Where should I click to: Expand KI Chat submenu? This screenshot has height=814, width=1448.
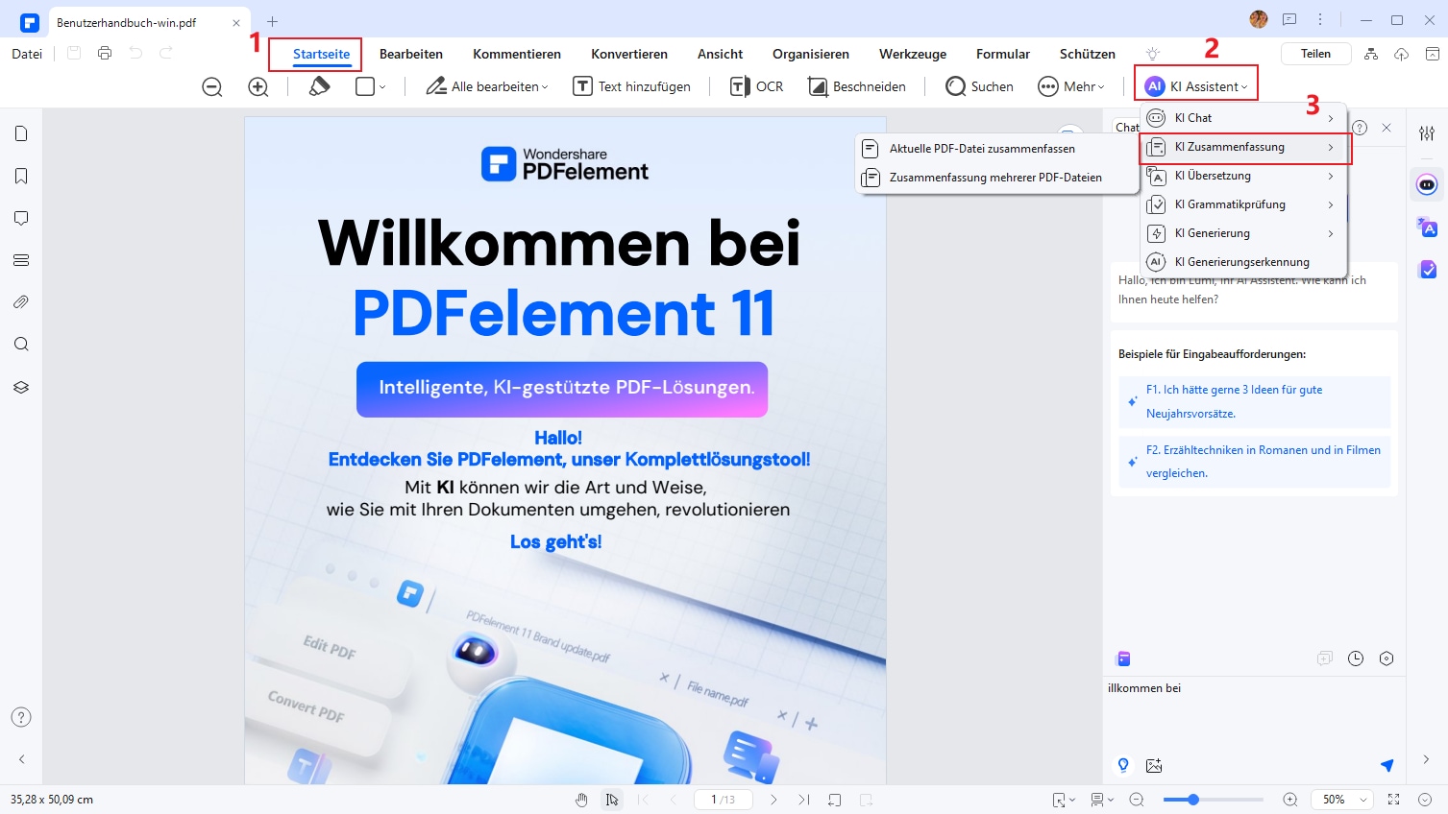(x=1243, y=118)
